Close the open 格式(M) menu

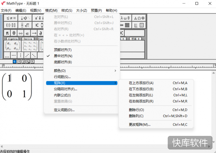coord(51,10)
